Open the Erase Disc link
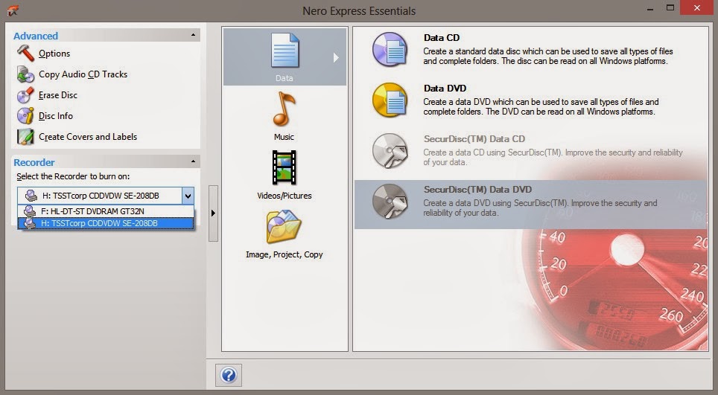This screenshot has width=718, height=395. (58, 95)
